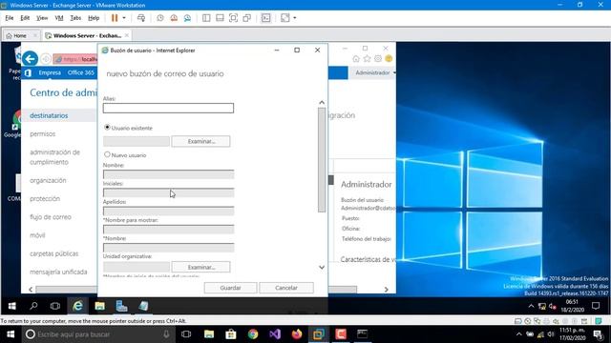Switch to Unity mode icon
The image size is (611, 343).
[246, 18]
